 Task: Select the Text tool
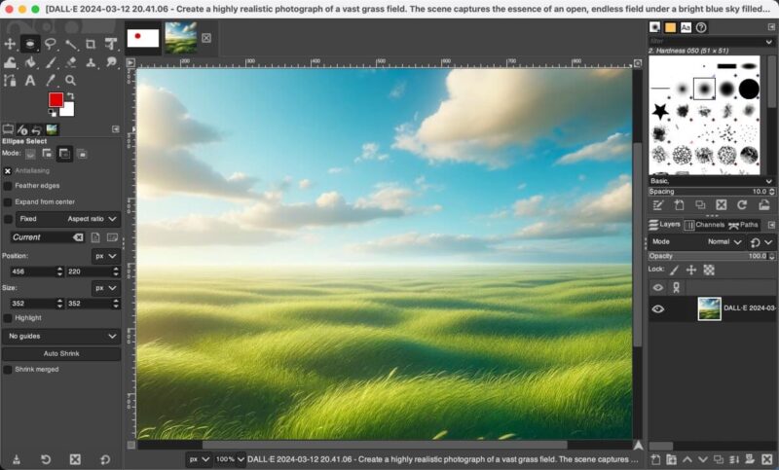tap(30, 80)
